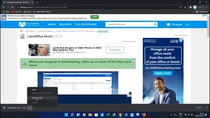This screenshot has height=118, width=210.
Task: Open the YouTube bookmark
Action: 16,12
